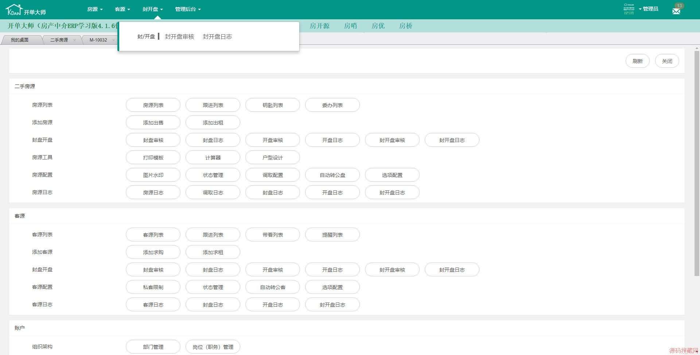
Task: Switch to the M-10032 tab
Action: coord(98,40)
